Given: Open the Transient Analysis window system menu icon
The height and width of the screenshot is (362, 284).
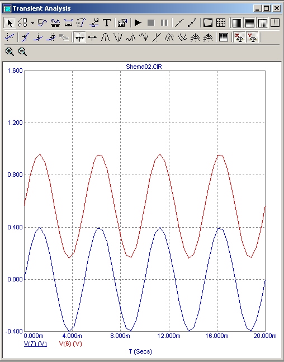Looking at the screenshot, I should pos(7,8).
